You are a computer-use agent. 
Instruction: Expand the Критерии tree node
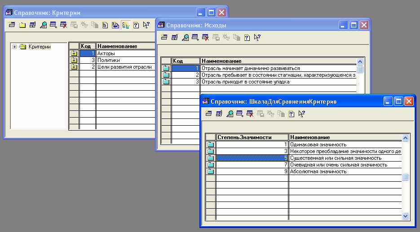pyautogui.click(x=14, y=47)
